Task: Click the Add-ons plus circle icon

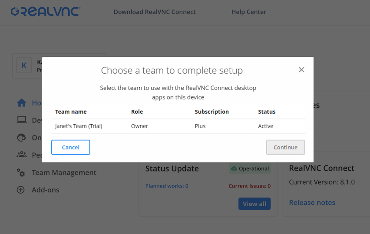Action: 21,190
